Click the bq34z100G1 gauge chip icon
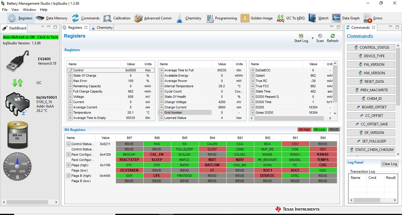 pos(18,103)
